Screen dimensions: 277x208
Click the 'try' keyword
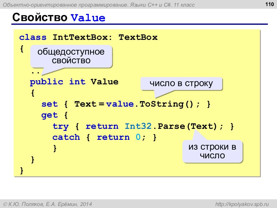(x=61, y=127)
